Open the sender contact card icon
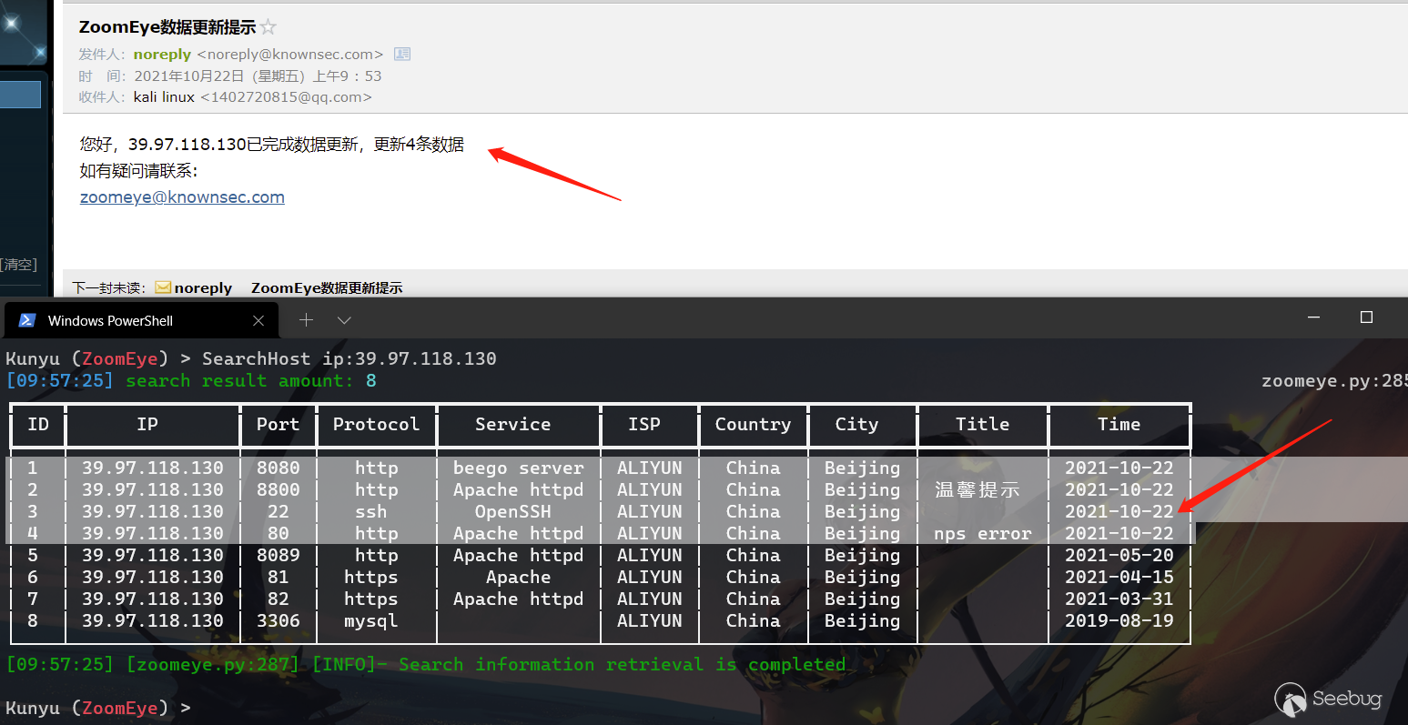 pyautogui.click(x=402, y=55)
